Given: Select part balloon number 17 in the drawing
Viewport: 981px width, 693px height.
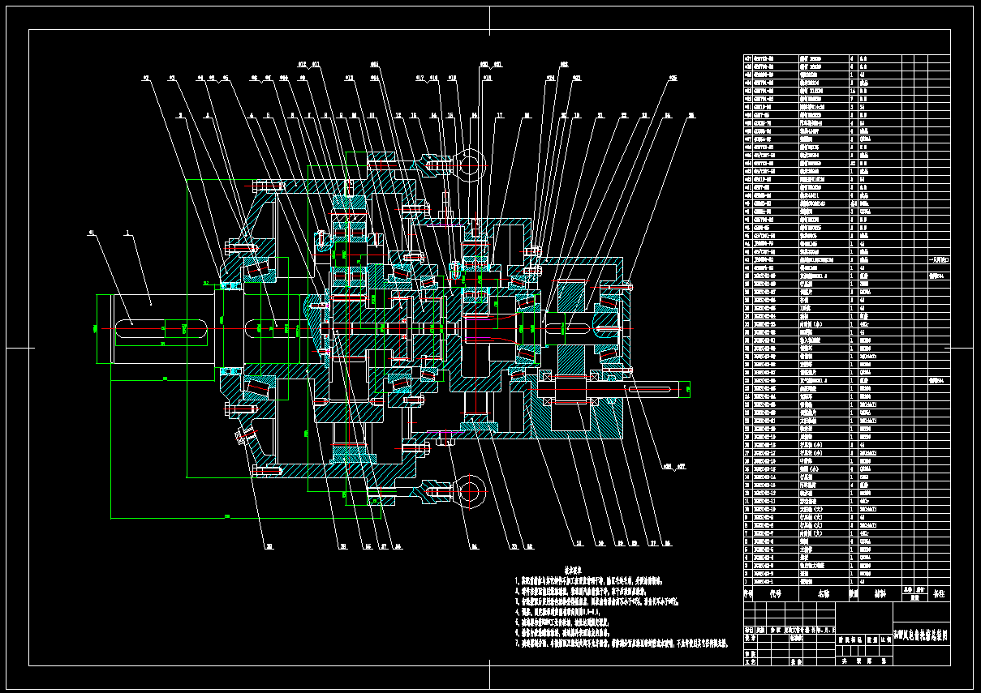Looking at the screenshot, I should click(x=500, y=115).
